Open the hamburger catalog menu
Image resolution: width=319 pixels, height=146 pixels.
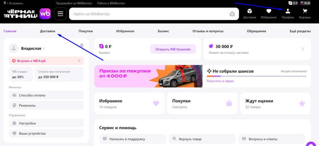click(60, 14)
